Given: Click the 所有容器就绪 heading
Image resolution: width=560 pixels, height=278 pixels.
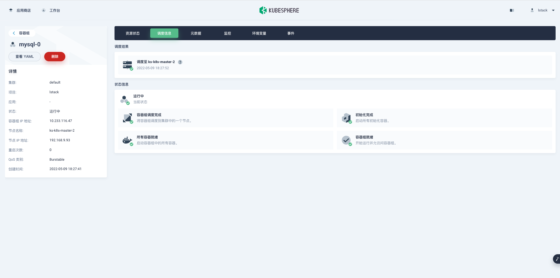Looking at the screenshot, I should click(147, 137).
